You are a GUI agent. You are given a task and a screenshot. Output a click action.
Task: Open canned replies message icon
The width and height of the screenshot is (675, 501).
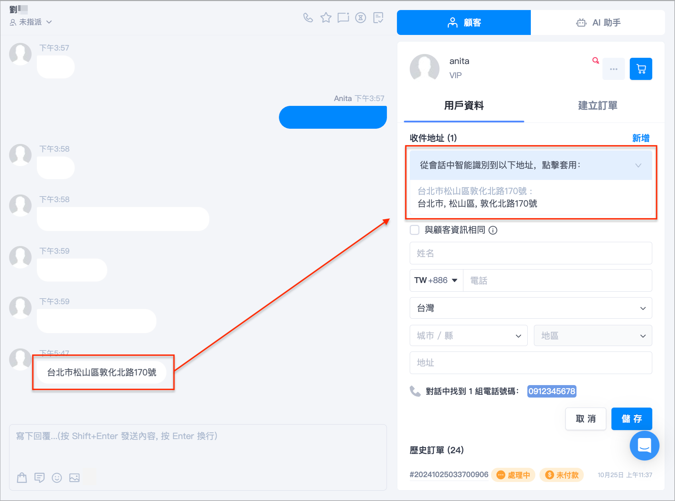tap(39, 477)
